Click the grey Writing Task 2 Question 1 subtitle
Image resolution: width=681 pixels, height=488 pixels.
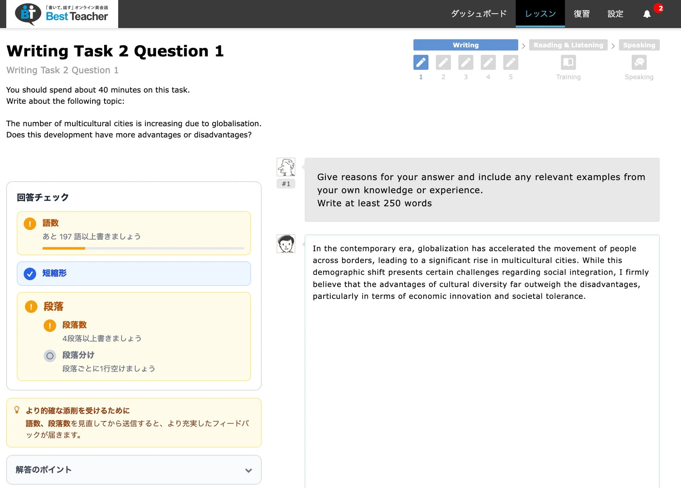pos(63,70)
